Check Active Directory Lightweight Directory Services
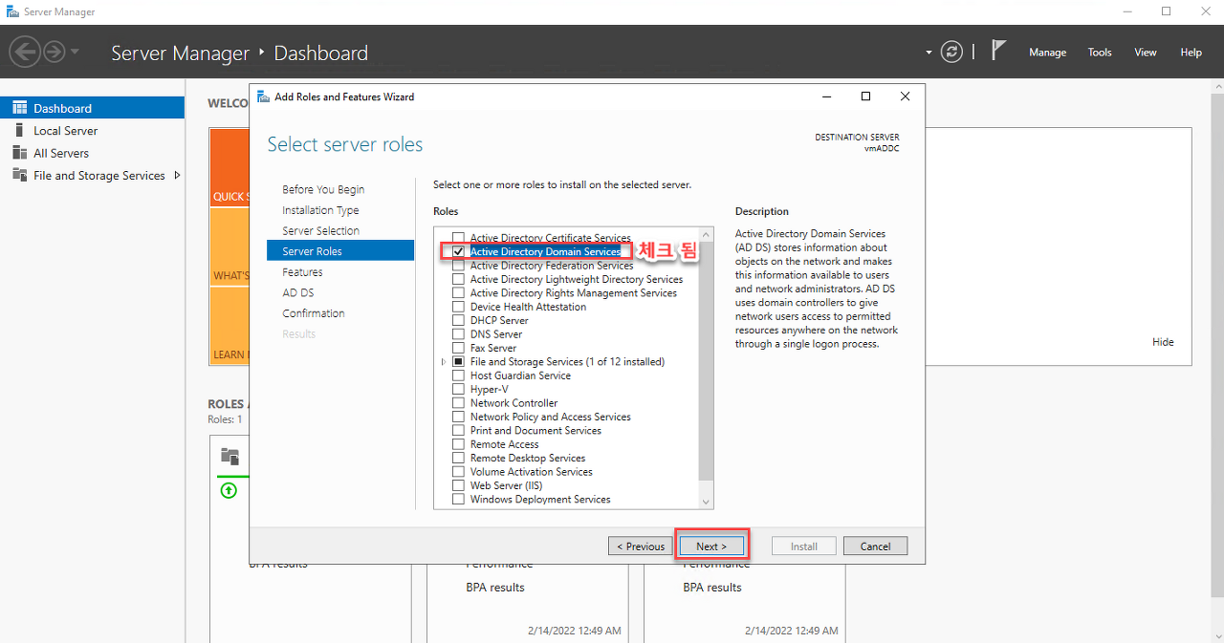Screen dimensions: 1224x643 (458, 279)
